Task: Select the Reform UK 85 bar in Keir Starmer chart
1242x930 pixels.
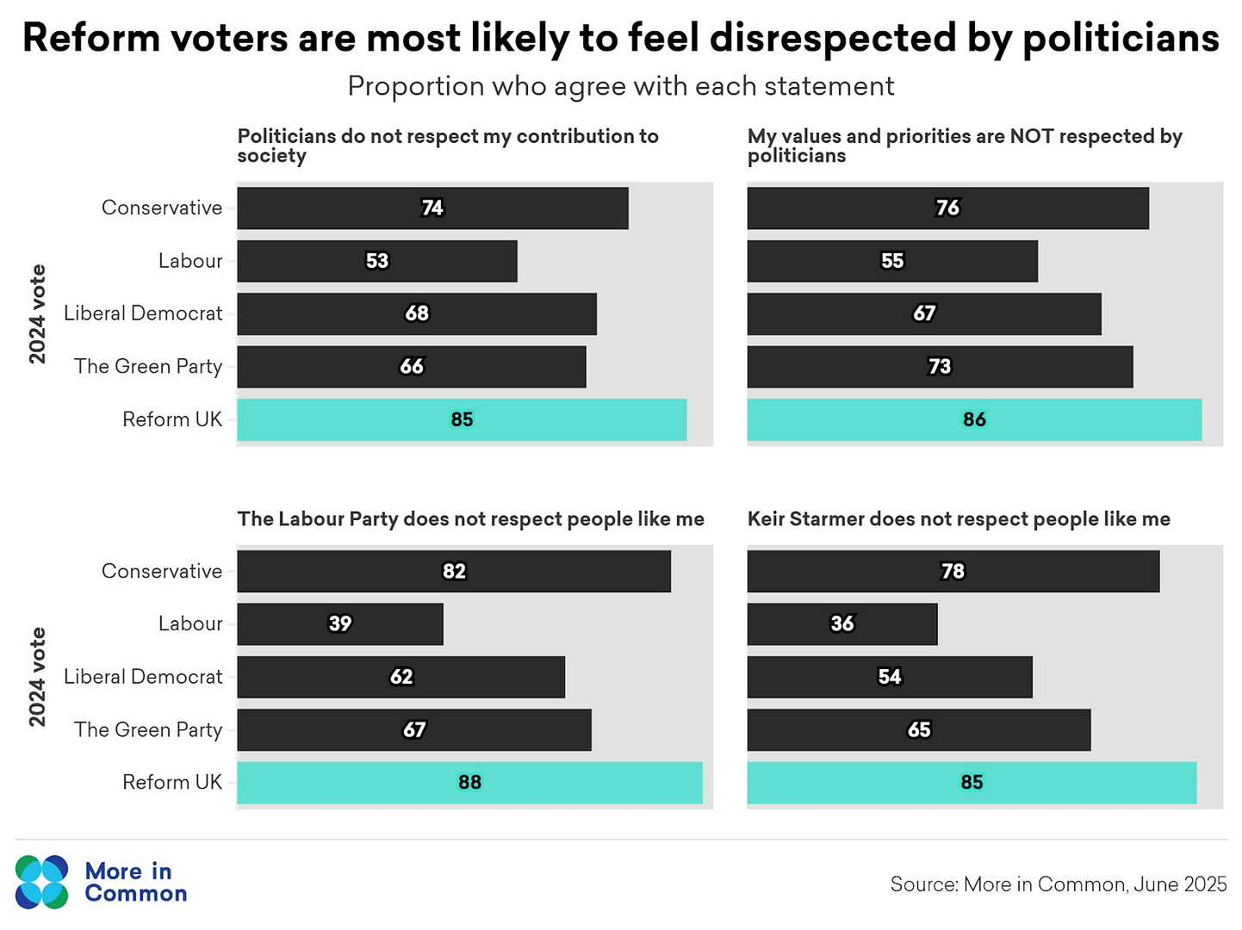Action: tap(971, 782)
